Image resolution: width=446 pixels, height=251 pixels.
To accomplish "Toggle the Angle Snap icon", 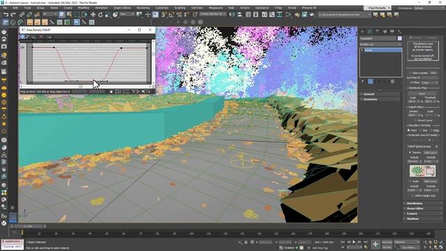I will tap(171, 14).
